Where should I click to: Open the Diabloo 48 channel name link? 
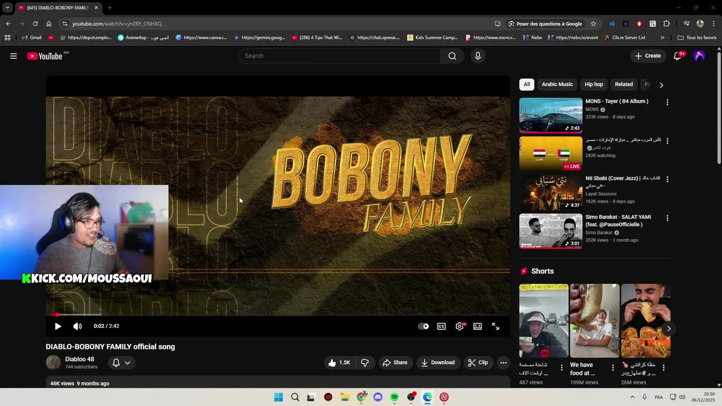coord(80,359)
